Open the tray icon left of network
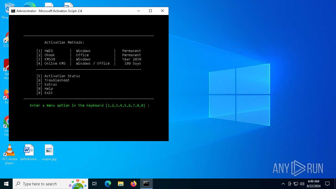The image size is (336, 189). point(290,184)
